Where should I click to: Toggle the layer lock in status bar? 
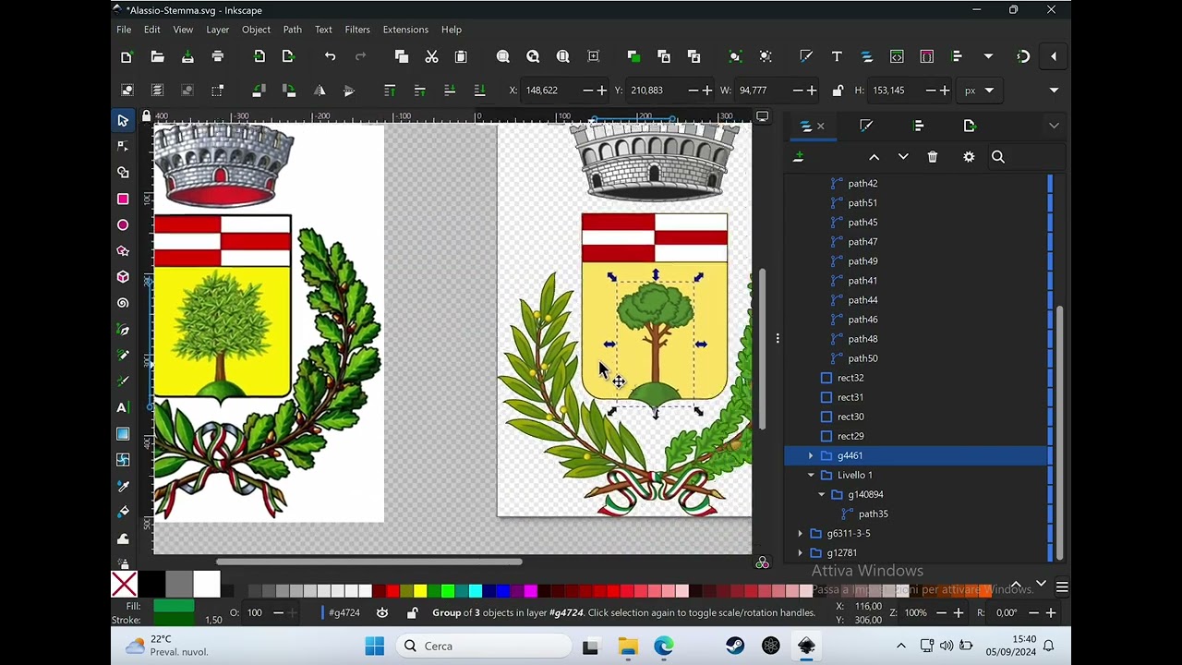click(413, 612)
